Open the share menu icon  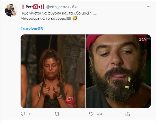click(128, 114)
